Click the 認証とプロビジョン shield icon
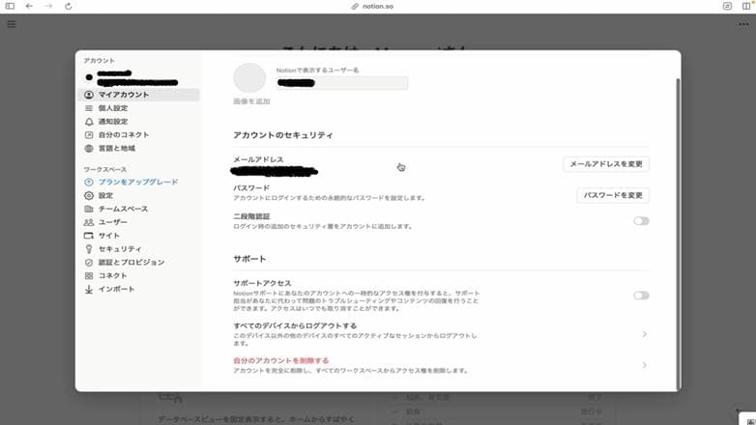 (89, 263)
